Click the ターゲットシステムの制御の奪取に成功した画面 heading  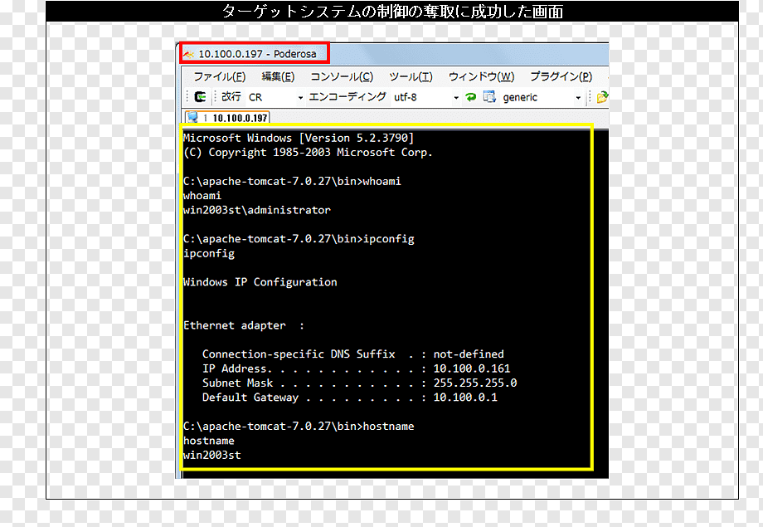click(392, 11)
